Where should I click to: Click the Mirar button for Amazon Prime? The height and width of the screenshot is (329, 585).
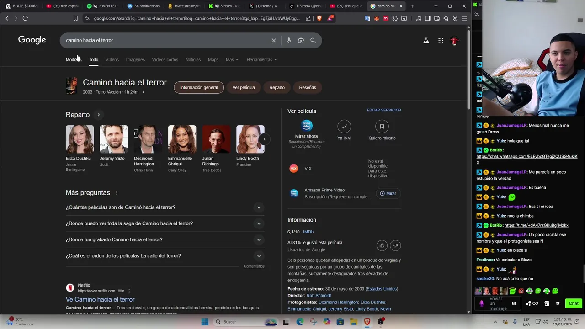coord(388,193)
